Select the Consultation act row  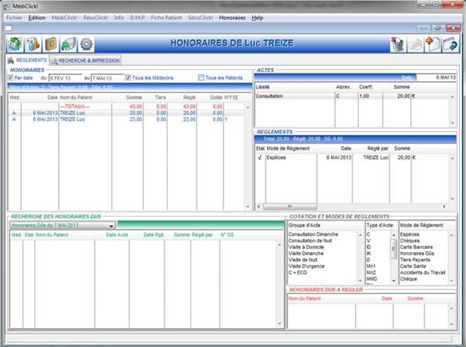tap(352, 96)
